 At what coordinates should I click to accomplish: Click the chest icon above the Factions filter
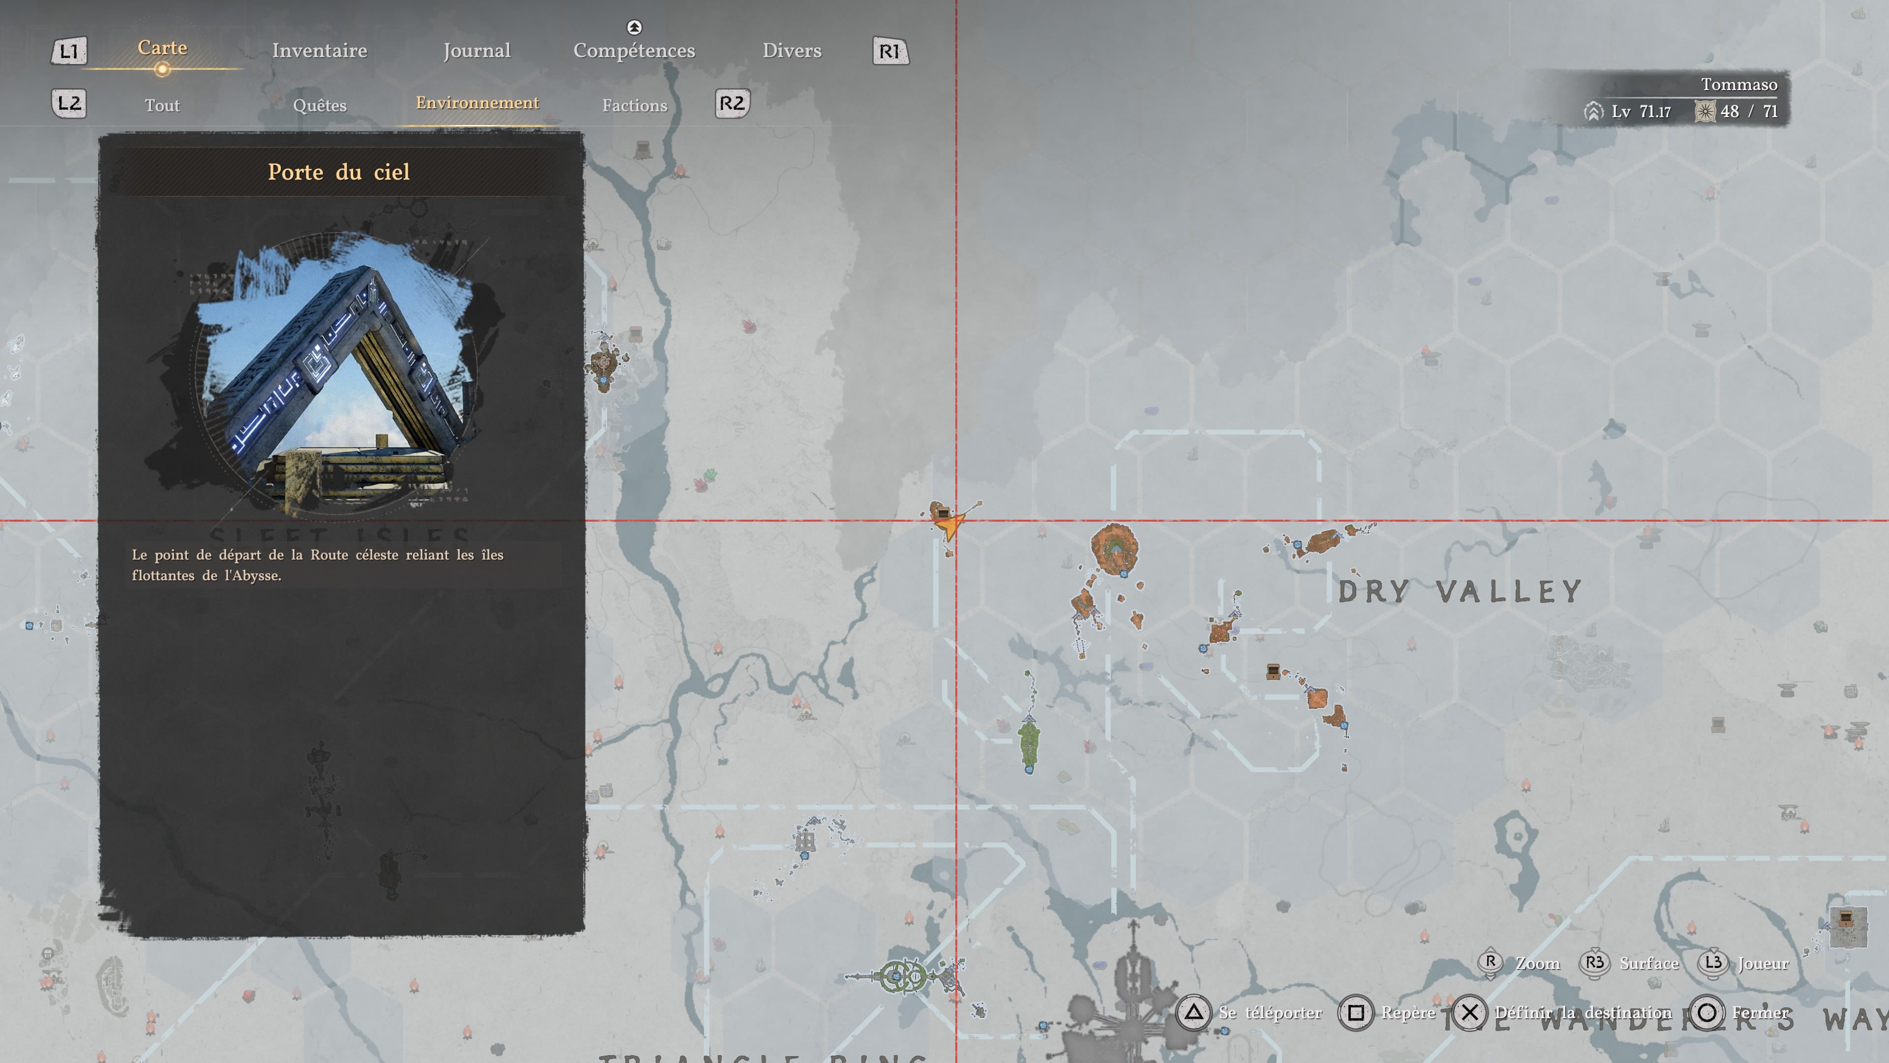coord(642,150)
